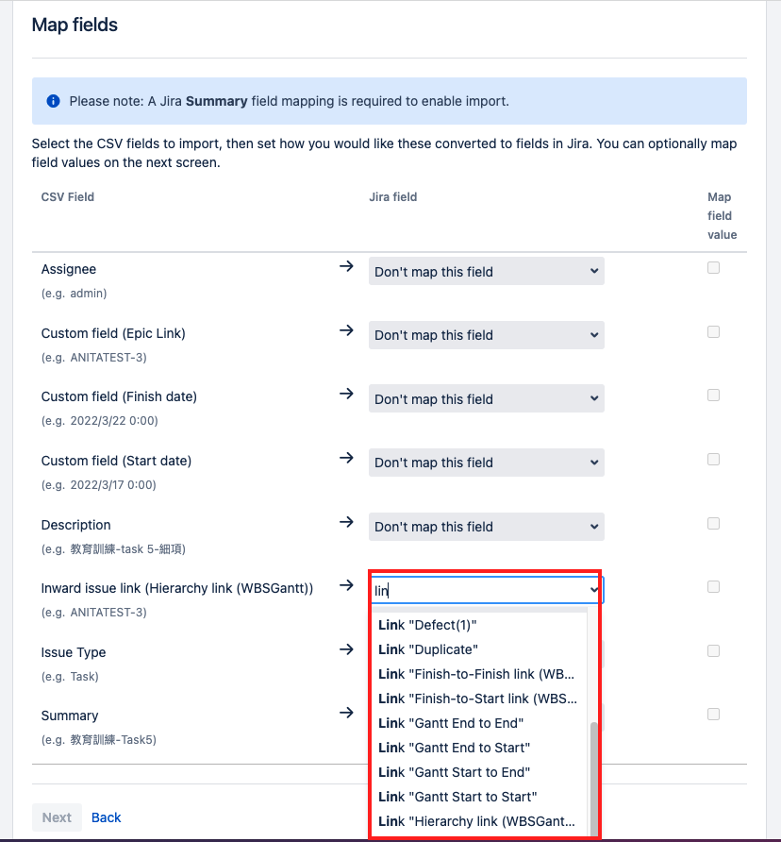Tick the Map field value checkbox for Assignee
The width and height of the screenshot is (781, 842).
coord(713,267)
